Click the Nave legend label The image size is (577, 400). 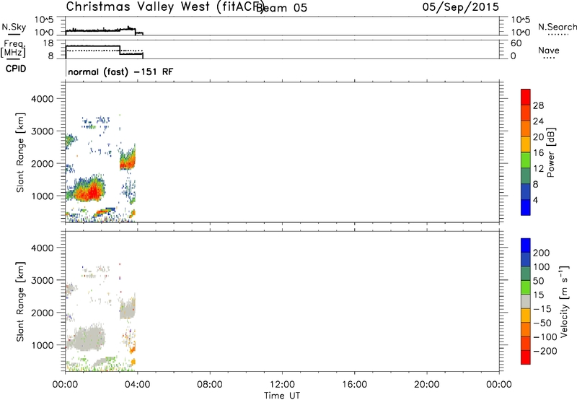[549, 51]
